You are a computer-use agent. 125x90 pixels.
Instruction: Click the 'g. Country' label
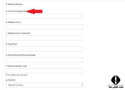pyautogui.click(x=10, y=80)
